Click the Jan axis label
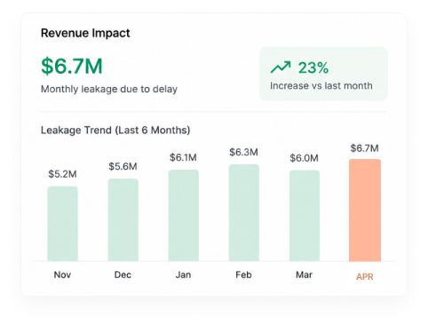Image resolution: width=428 pixels, height=326 pixels. [x=183, y=274]
